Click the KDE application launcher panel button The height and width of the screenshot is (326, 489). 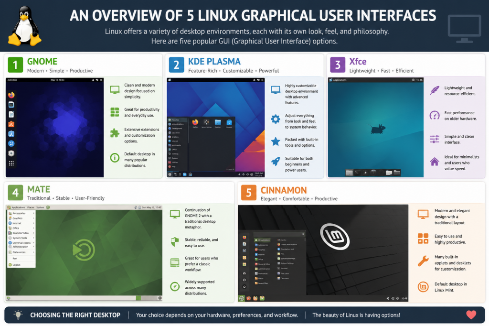170,174
